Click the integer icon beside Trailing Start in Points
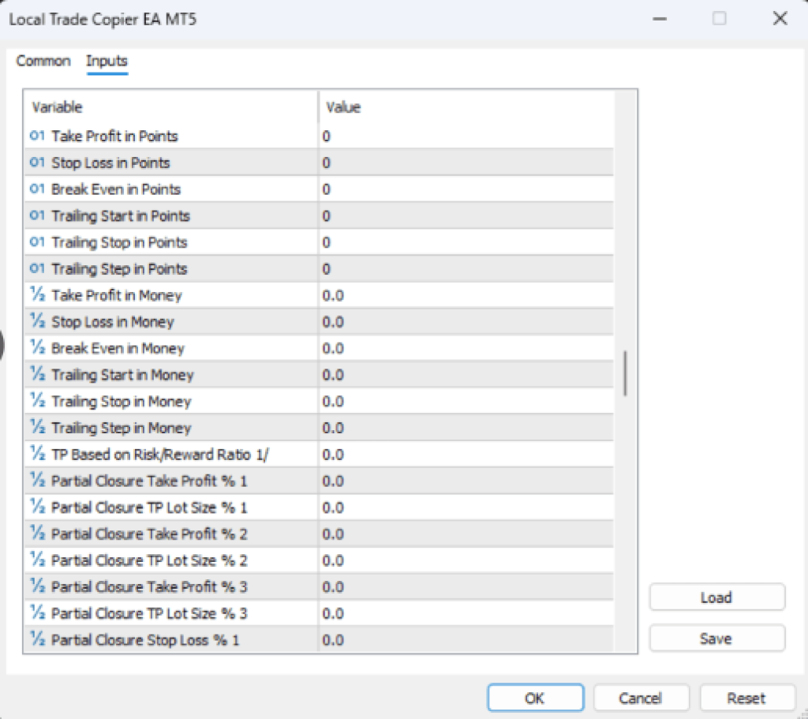Image resolution: width=808 pixels, height=719 pixels. click(x=37, y=215)
